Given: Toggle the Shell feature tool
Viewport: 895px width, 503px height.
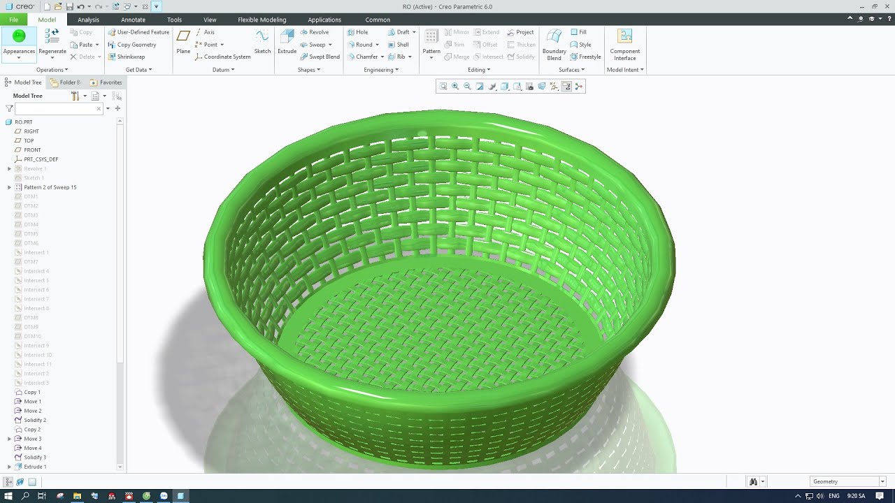Looking at the screenshot, I should coord(399,45).
